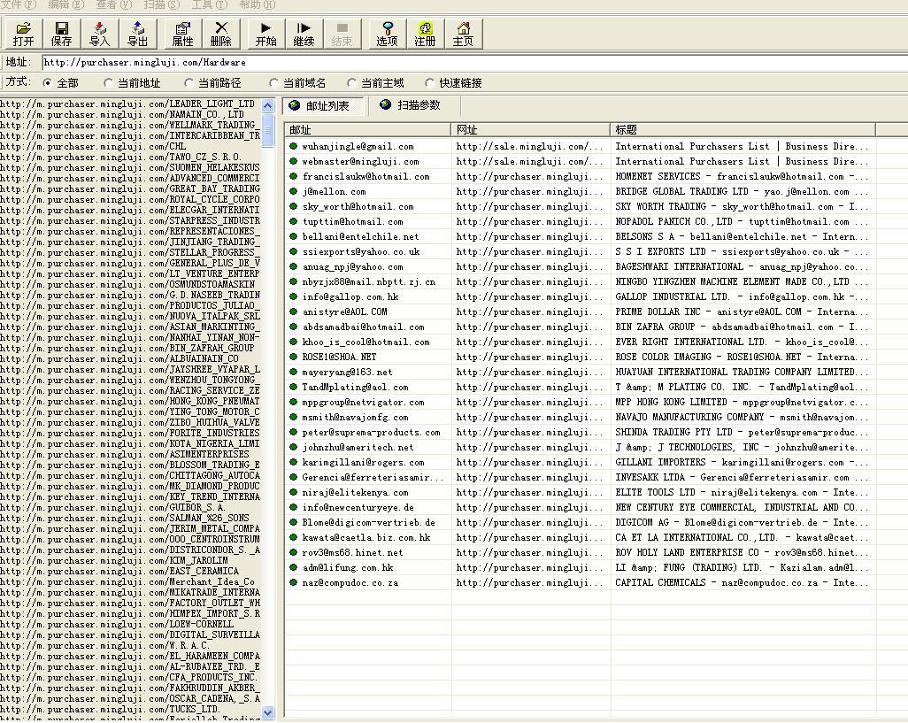Screen dimensions: 908x723
Task: Sort by the 网址 column header
Action: pyautogui.click(x=530, y=130)
